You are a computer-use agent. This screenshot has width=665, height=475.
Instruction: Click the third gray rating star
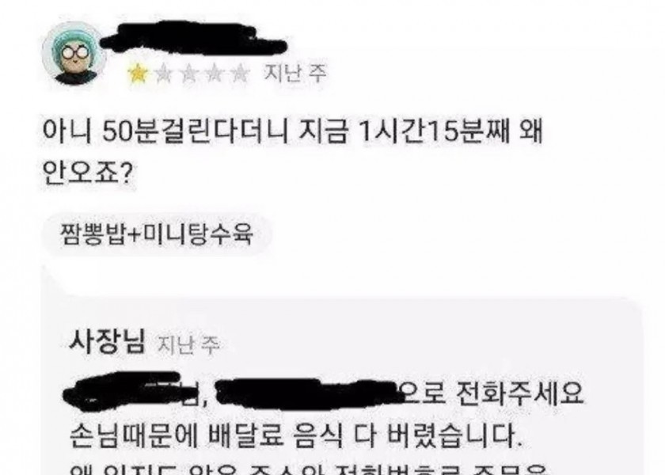(189, 74)
